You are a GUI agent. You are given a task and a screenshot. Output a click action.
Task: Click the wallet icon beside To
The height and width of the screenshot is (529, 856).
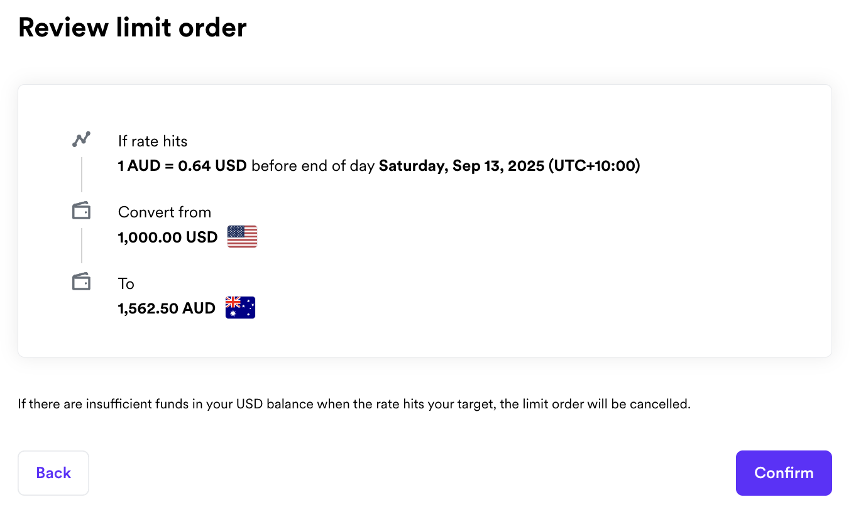(81, 282)
